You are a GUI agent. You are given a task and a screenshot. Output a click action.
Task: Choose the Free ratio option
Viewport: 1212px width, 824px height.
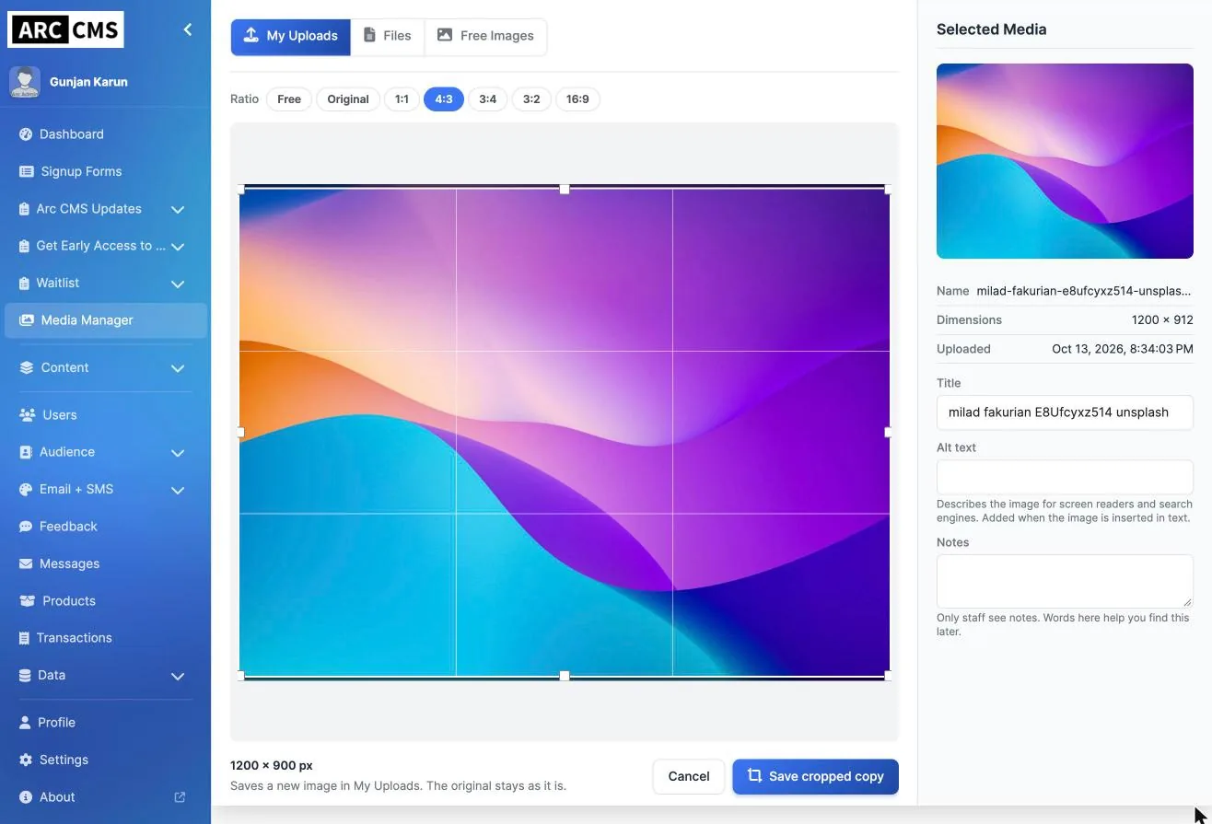click(289, 99)
